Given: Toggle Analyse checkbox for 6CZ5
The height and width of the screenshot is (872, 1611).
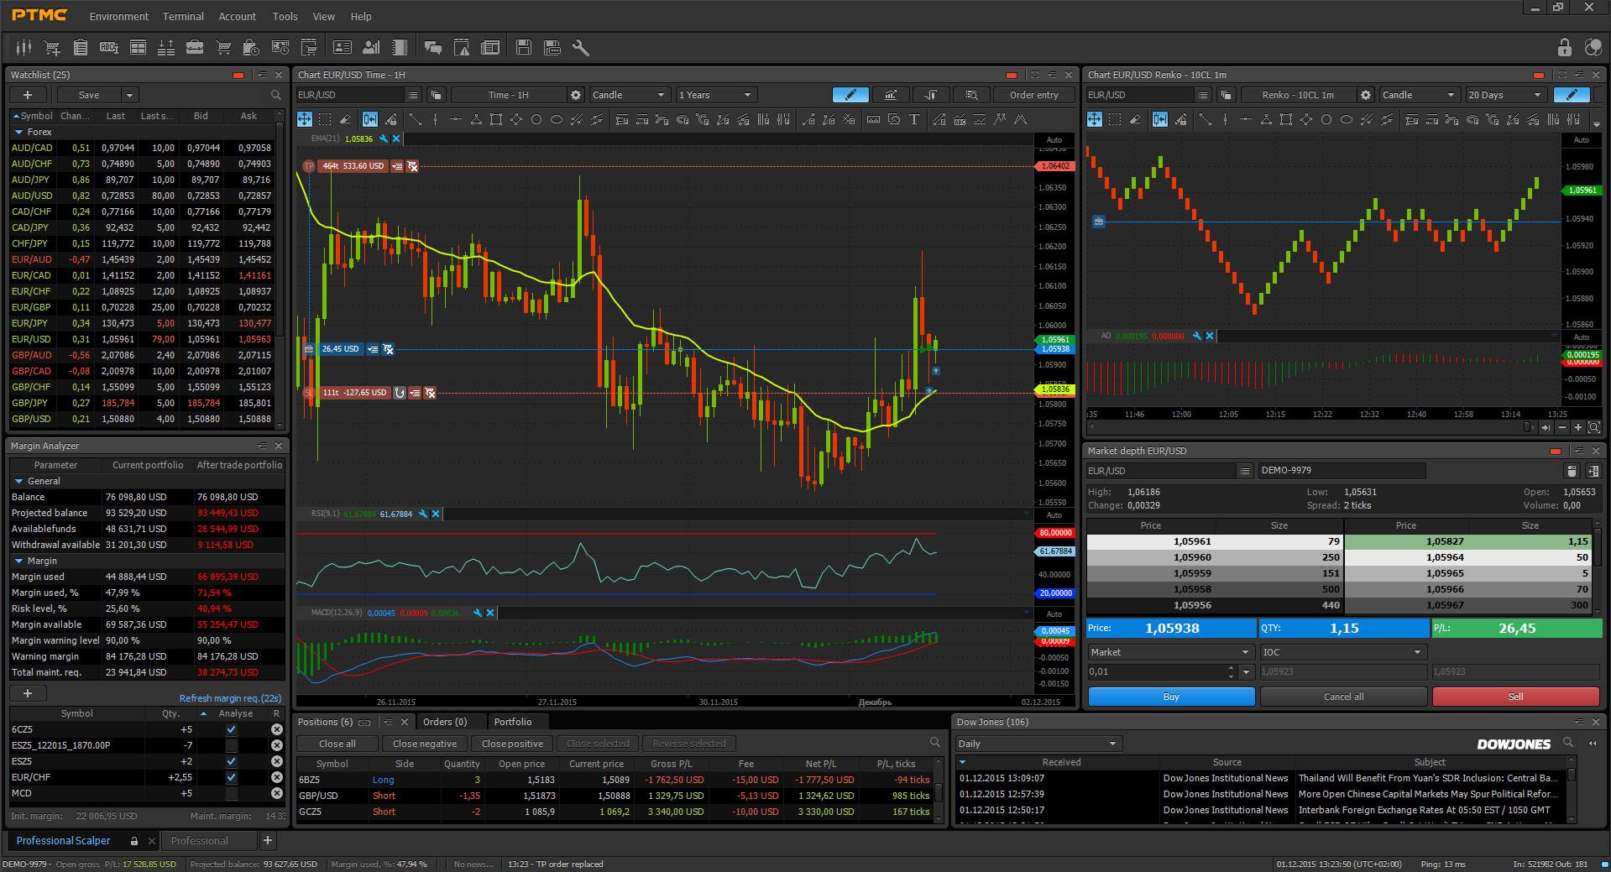Looking at the screenshot, I should pyautogui.click(x=232, y=729).
